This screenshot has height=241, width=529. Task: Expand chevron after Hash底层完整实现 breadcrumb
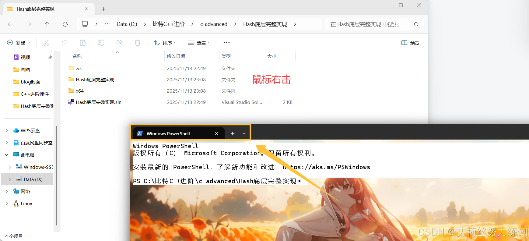pyautogui.click(x=295, y=24)
